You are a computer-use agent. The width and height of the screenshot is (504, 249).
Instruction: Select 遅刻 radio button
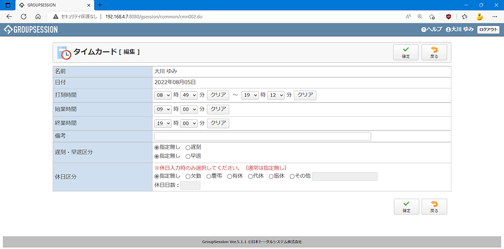click(188, 148)
